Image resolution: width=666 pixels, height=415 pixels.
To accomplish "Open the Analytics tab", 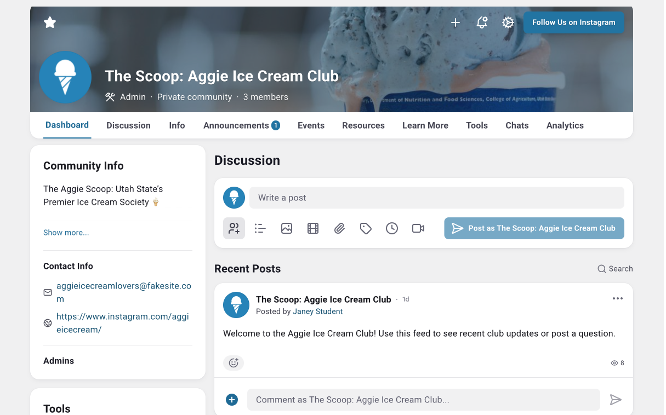I will [x=565, y=125].
